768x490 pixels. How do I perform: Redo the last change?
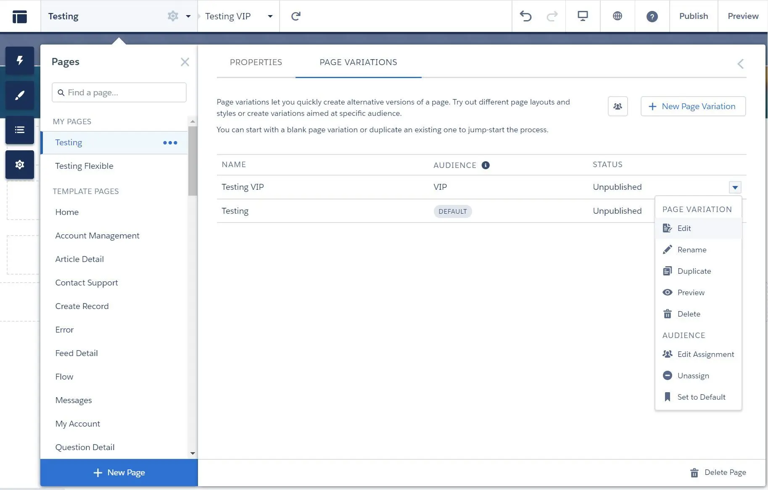pos(552,16)
